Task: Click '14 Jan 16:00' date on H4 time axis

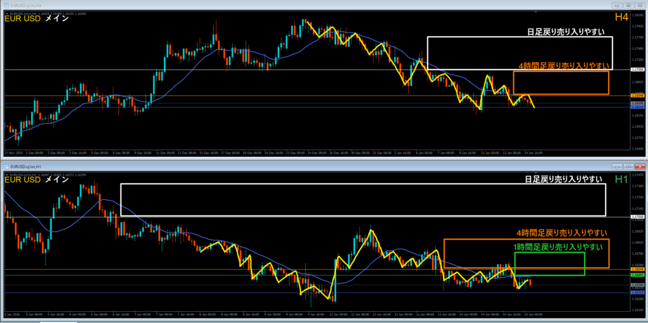Action: click(533, 153)
